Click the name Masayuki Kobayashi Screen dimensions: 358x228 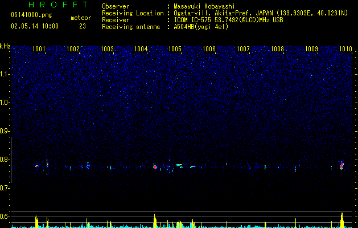(x=204, y=6)
